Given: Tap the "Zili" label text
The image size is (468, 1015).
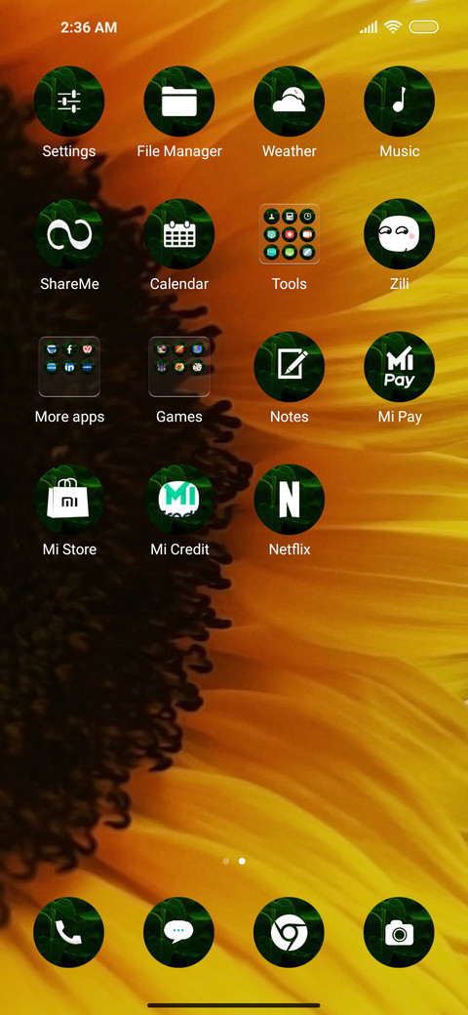Looking at the screenshot, I should tap(400, 284).
